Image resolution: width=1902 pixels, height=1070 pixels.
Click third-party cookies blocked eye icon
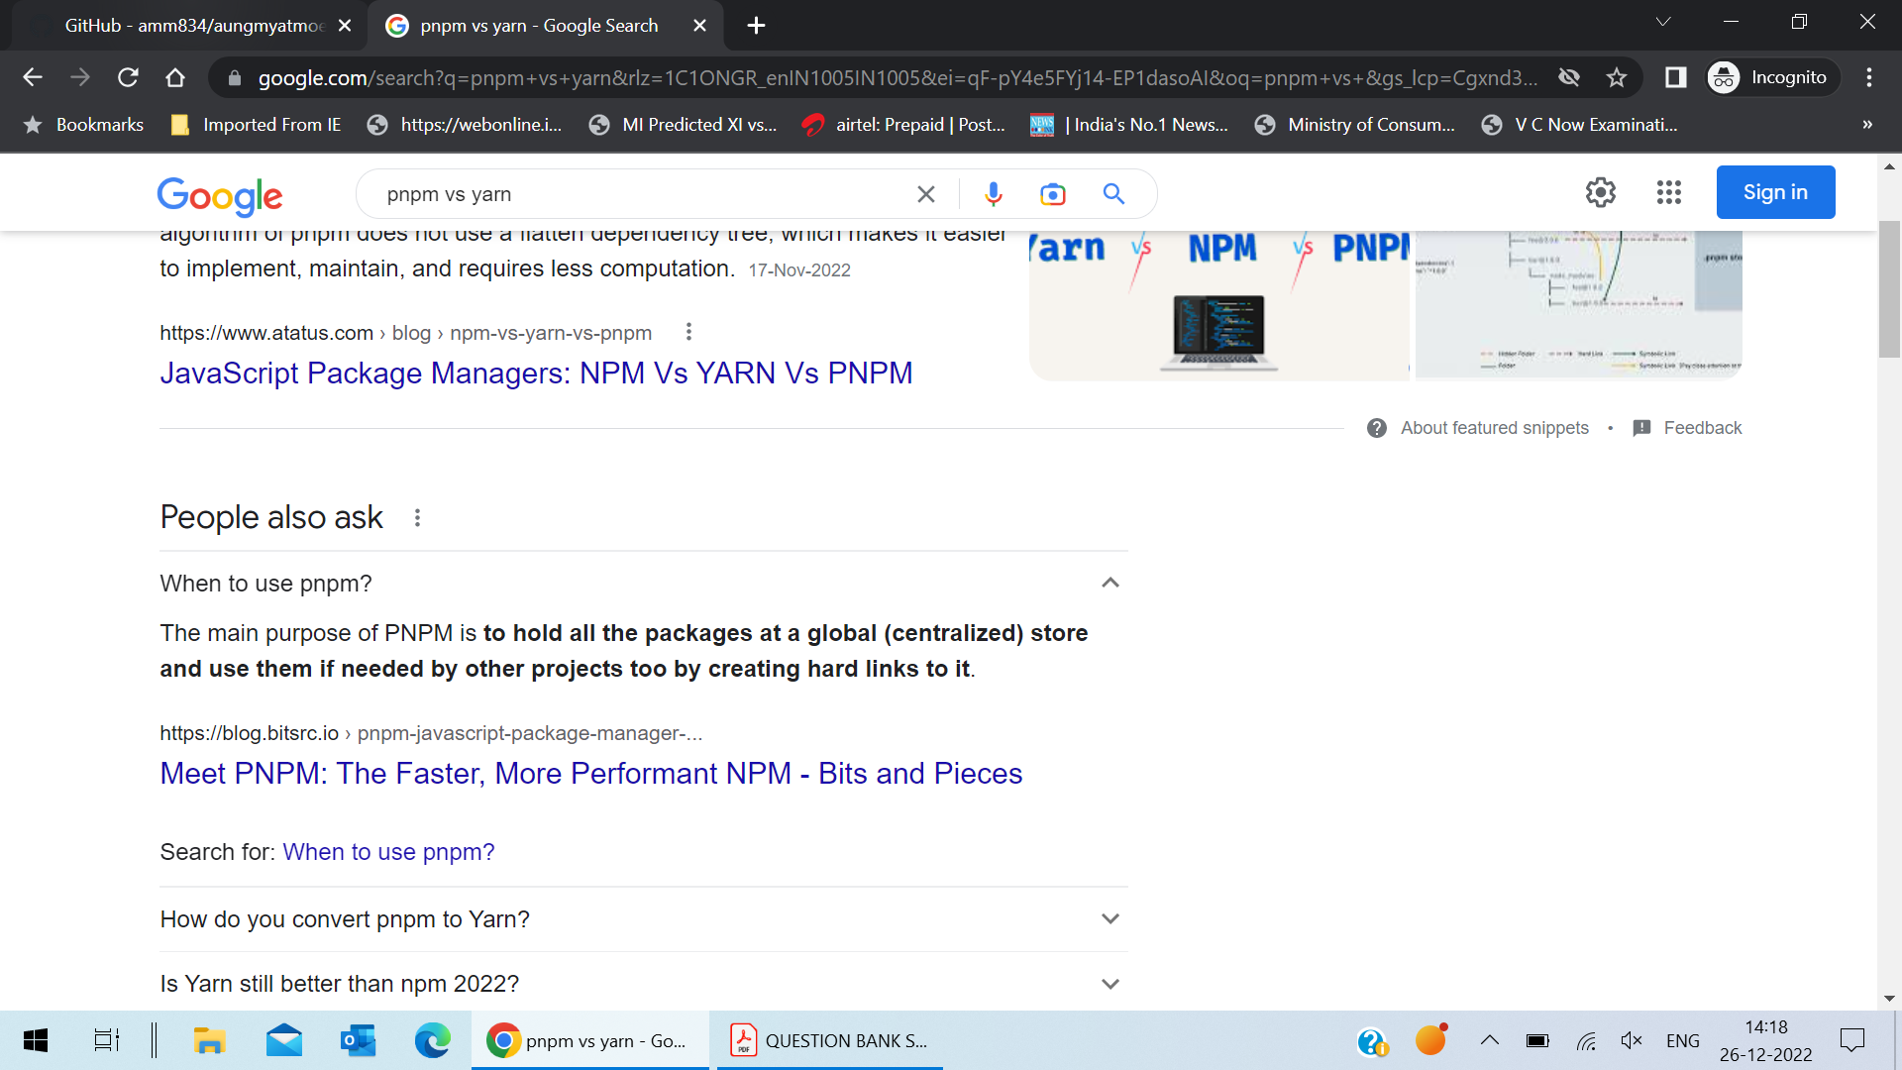click(1568, 77)
